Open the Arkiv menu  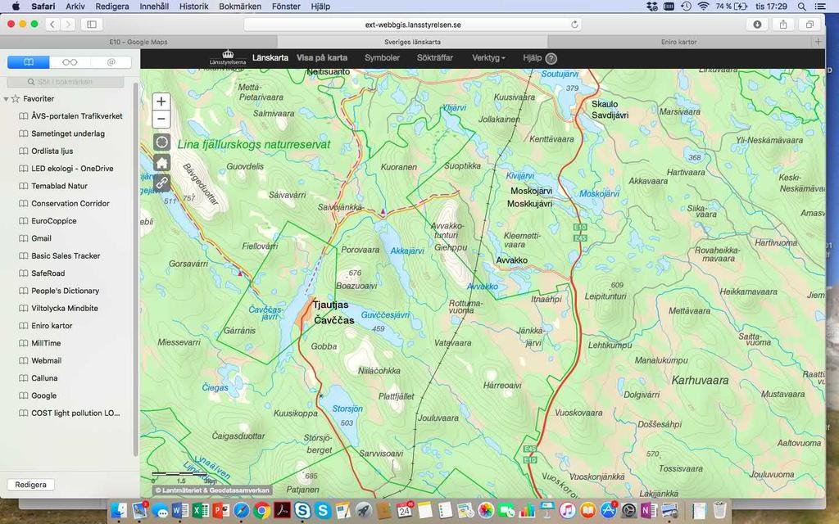point(75,7)
